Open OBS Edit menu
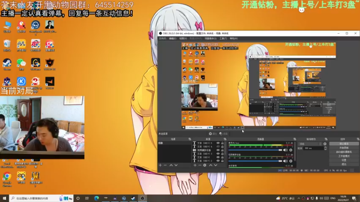This screenshot has height=202, width=360. point(173,39)
